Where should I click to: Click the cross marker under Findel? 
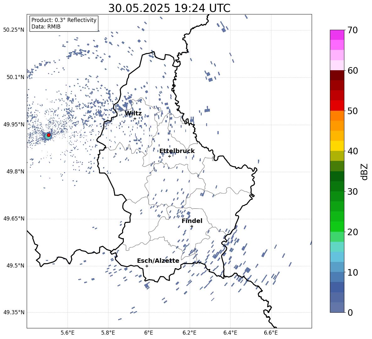tap(192, 226)
